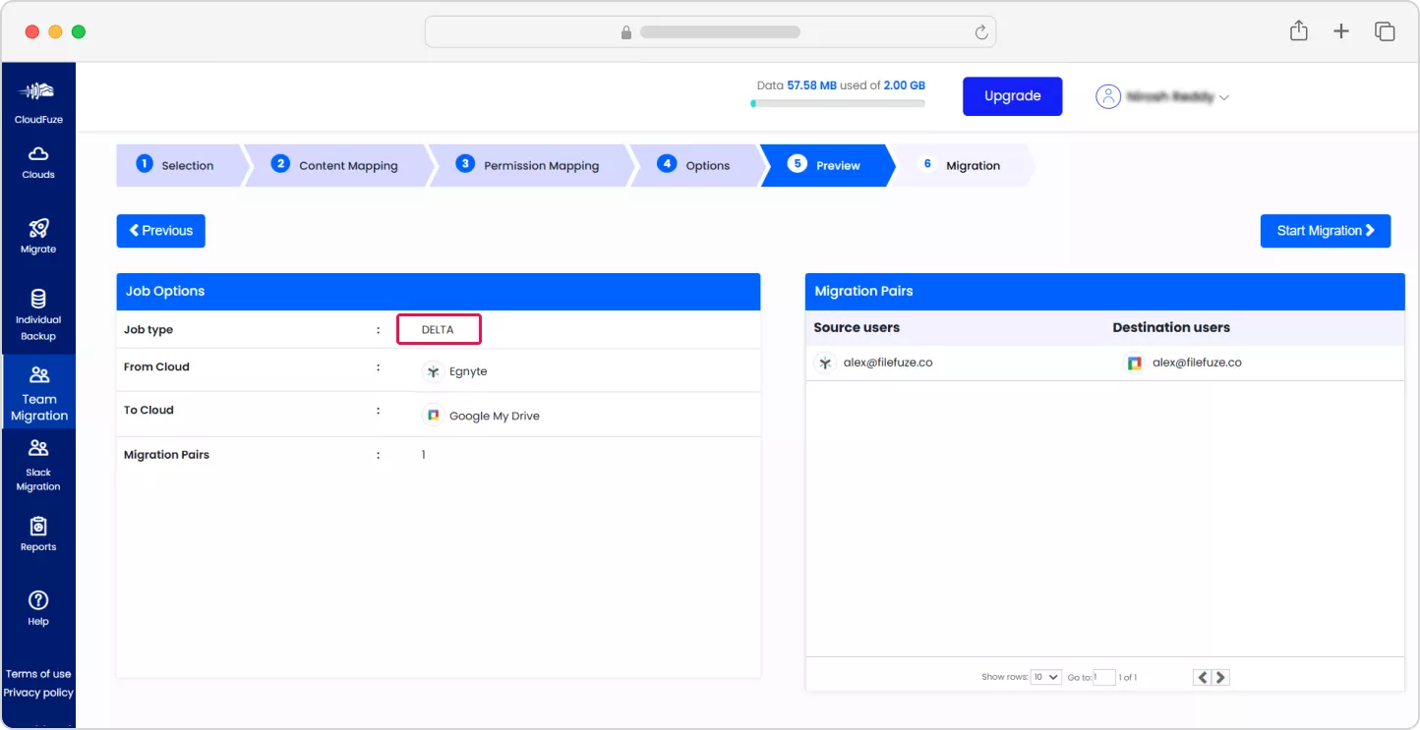This screenshot has height=730, width=1420.
Task: Click source user alex@filefuze.co
Action: [888, 363]
